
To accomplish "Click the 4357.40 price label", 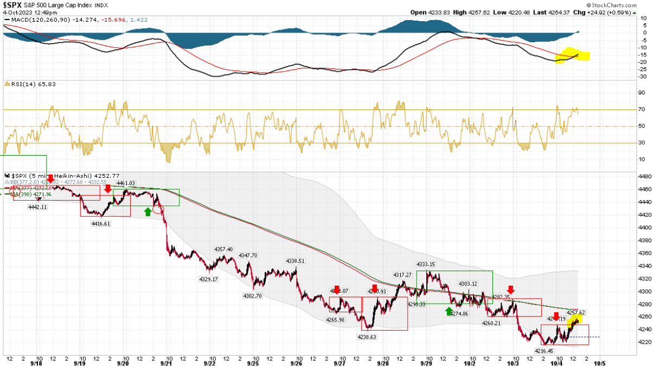I will click(x=223, y=249).
